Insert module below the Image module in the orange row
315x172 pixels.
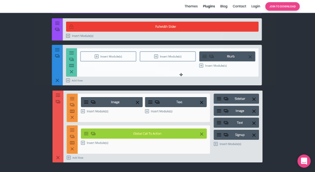[94, 111]
